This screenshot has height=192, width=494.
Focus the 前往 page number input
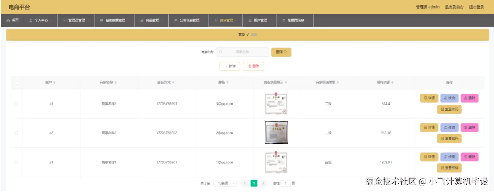tap(285, 183)
